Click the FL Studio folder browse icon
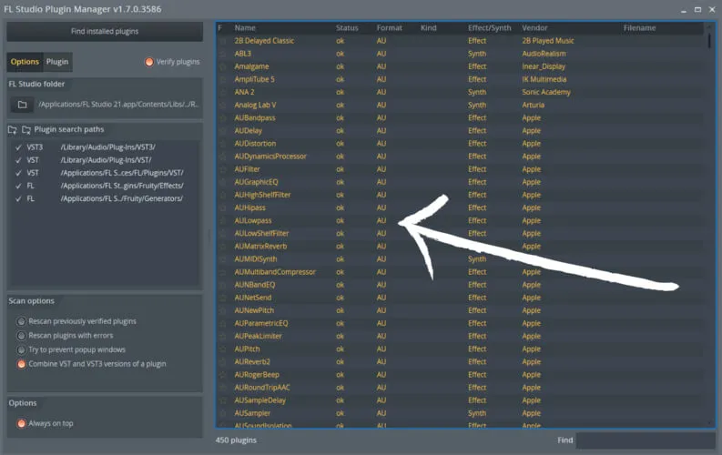Viewport: 722px width, 455px height. tap(24, 104)
